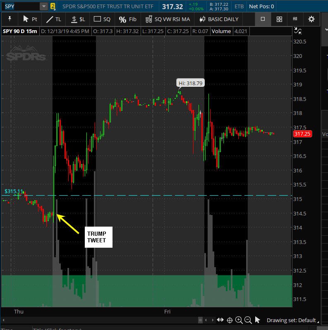Image resolution: width=328 pixels, height=330 pixels.
Task: Click the expand/collapse arrows above price axis
Action: 298,31
